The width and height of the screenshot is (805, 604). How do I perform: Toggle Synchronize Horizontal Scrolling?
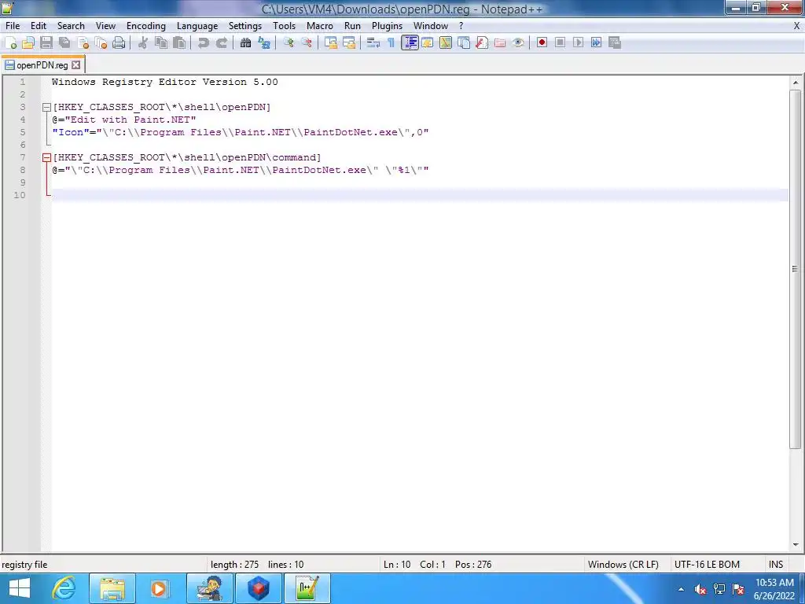pos(349,42)
